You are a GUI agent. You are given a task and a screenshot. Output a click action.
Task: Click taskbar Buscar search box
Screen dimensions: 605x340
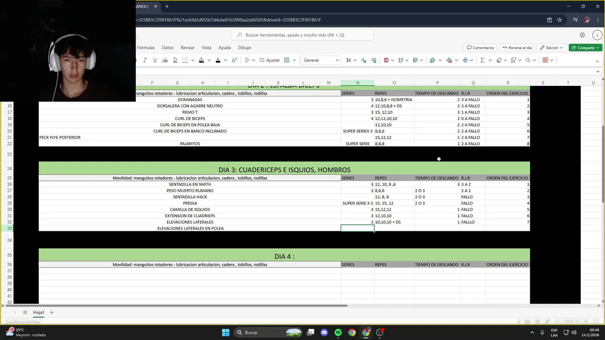coord(268,332)
